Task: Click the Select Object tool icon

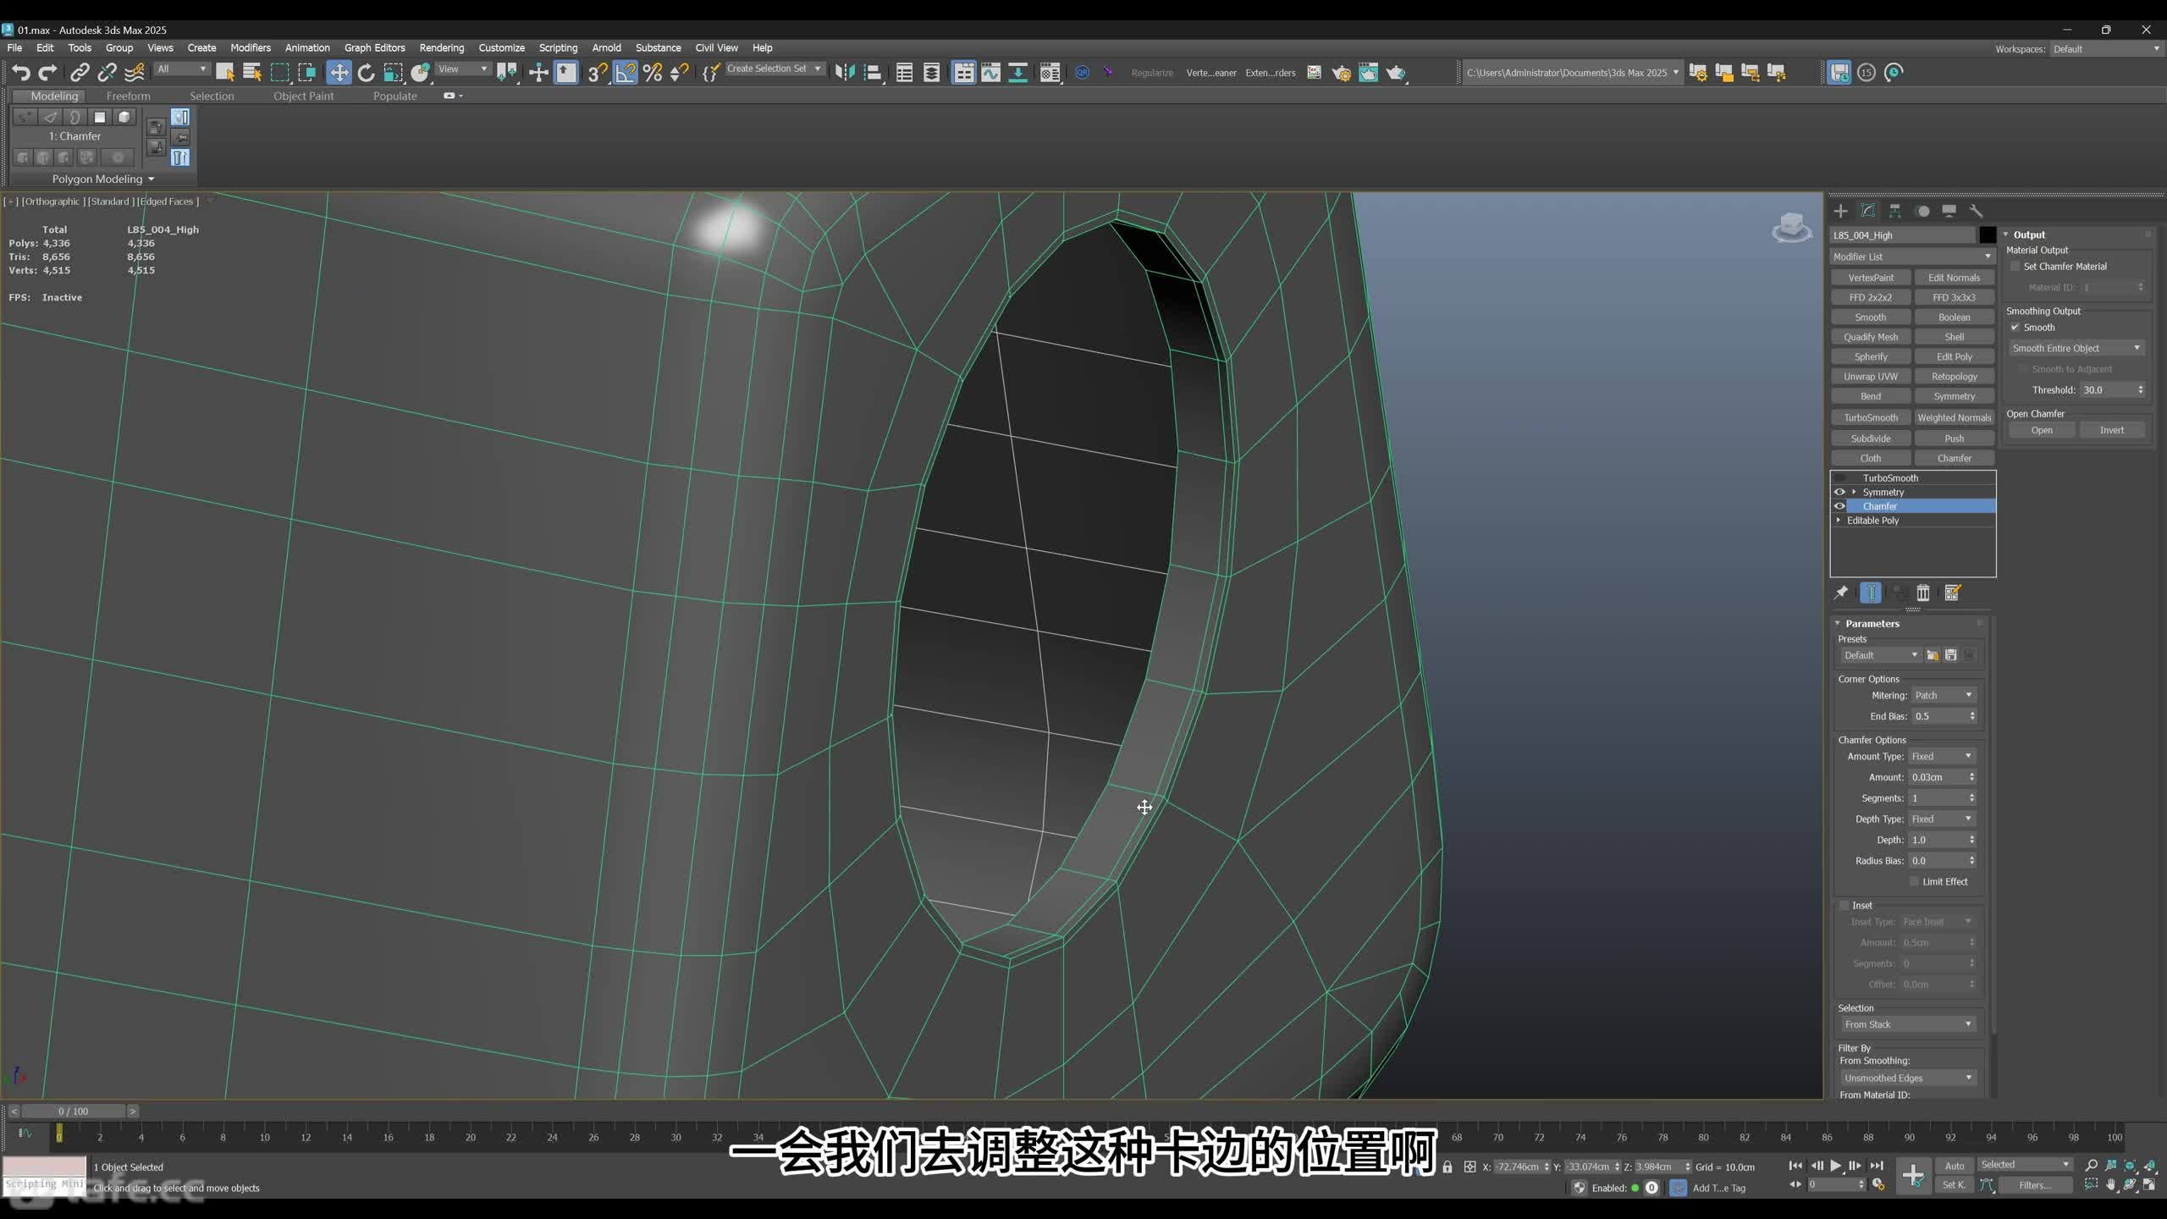Action: click(x=224, y=73)
